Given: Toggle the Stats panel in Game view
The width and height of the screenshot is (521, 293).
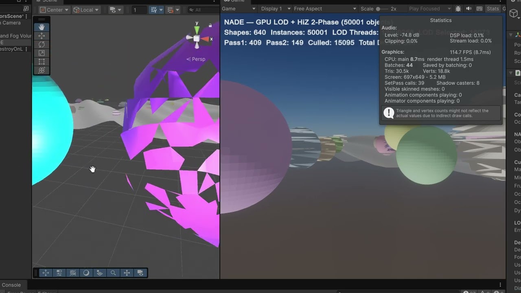Looking at the screenshot, I should 493,9.
